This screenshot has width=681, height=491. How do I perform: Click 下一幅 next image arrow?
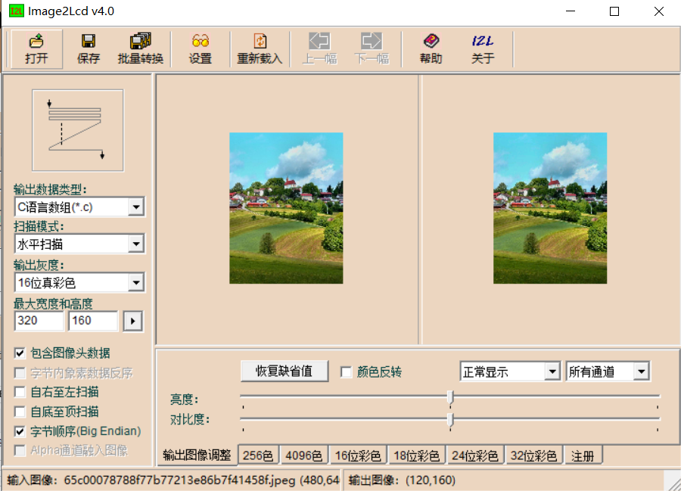tap(372, 42)
